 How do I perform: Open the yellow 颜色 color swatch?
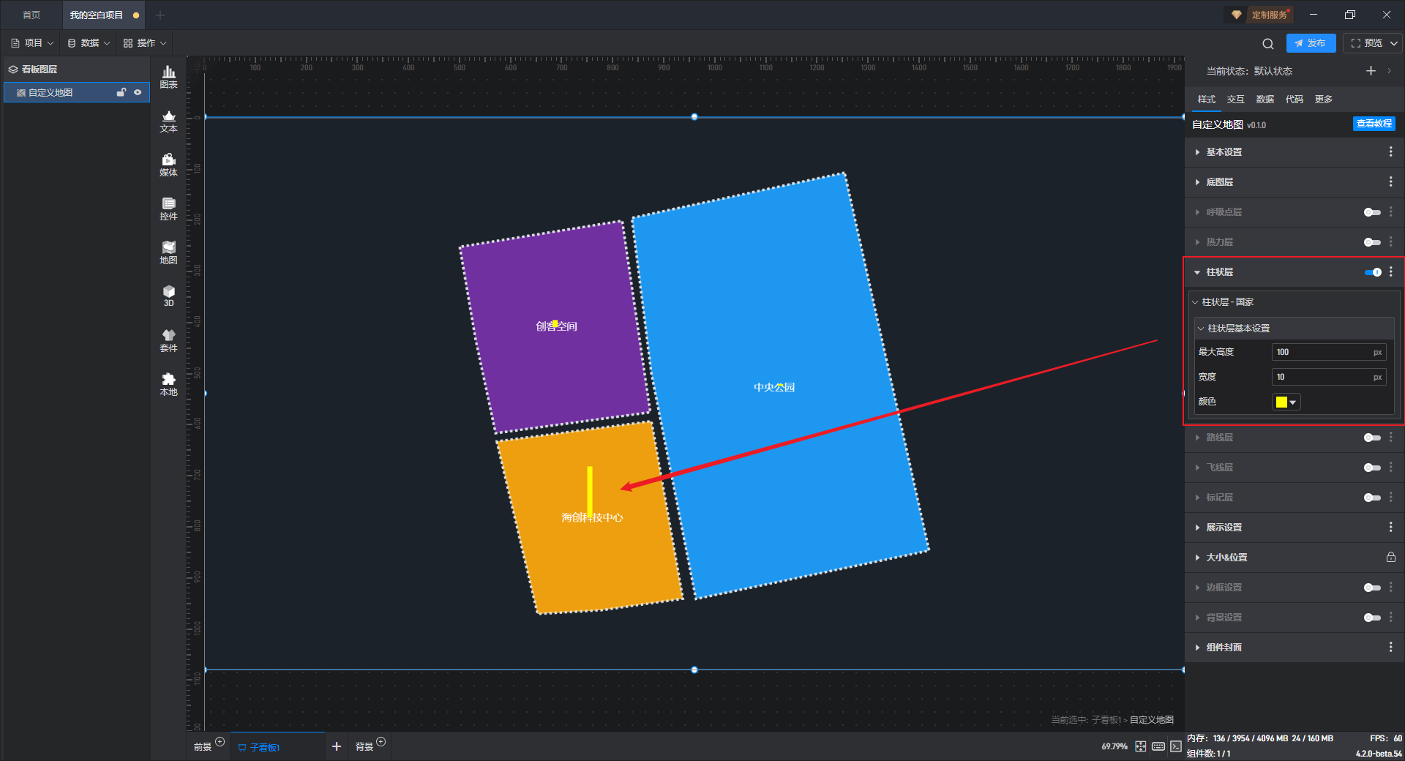coord(1286,402)
